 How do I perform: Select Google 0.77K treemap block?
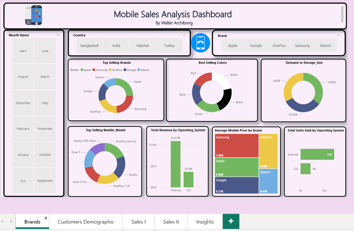pyautogui.click(x=237, y=185)
